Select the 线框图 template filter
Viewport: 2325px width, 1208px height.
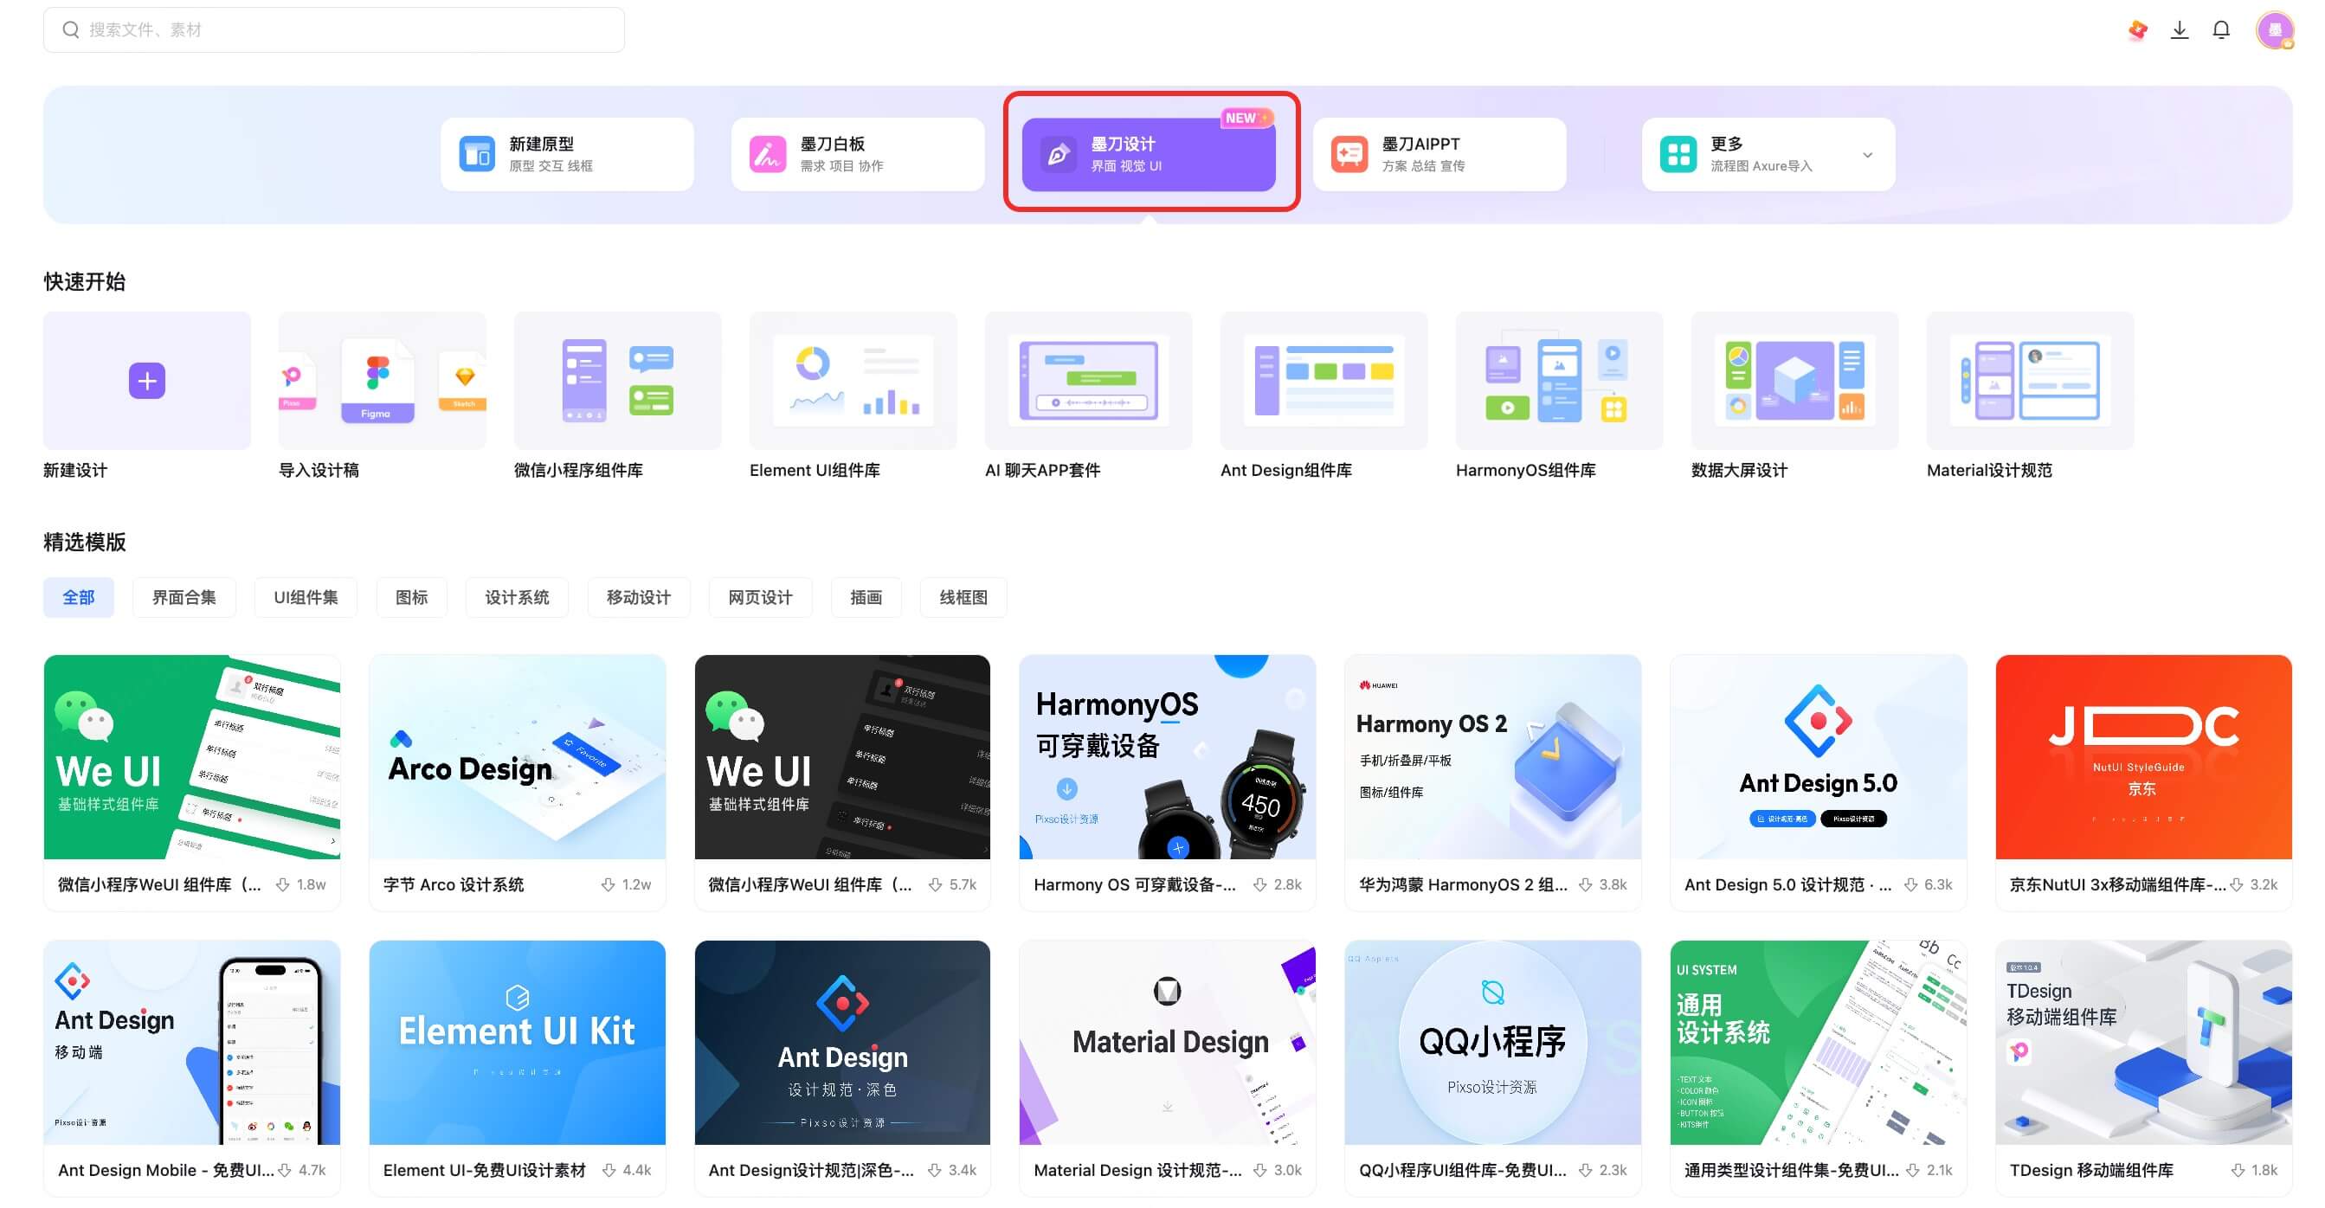click(963, 596)
